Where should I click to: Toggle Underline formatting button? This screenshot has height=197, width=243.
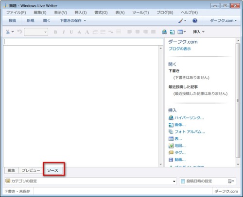coord(71,32)
